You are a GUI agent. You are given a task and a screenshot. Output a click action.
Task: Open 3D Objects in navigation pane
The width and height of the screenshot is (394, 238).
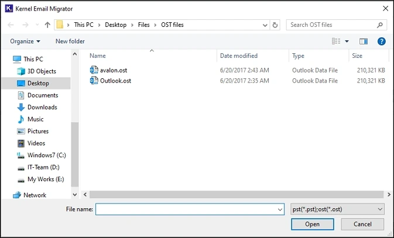[42, 71]
